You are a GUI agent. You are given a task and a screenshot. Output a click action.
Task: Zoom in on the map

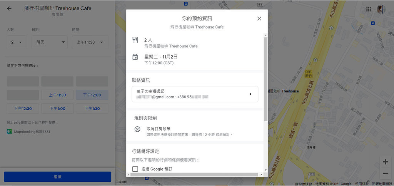pos(385,162)
